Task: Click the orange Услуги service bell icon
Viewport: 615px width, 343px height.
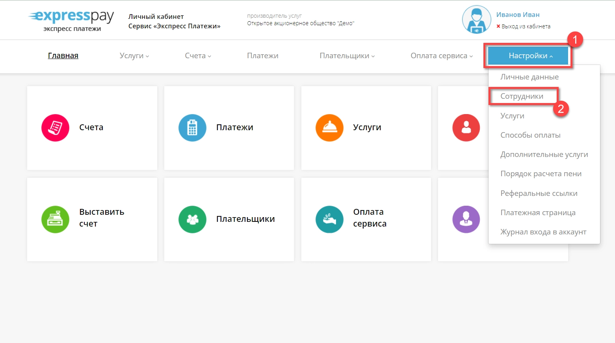Action: coord(329,128)
